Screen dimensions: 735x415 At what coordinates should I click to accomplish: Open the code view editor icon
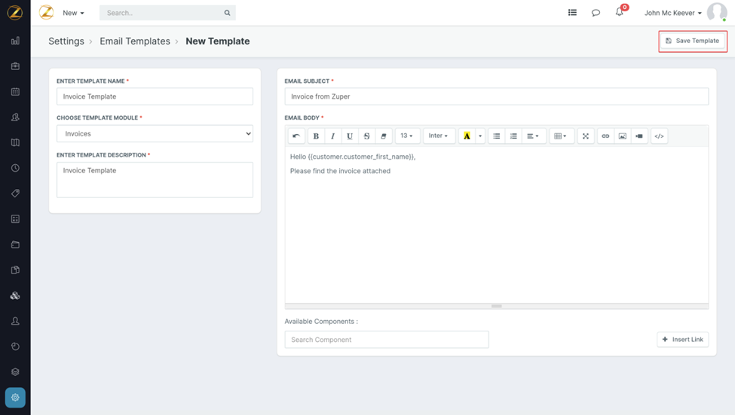coord(659,136)
